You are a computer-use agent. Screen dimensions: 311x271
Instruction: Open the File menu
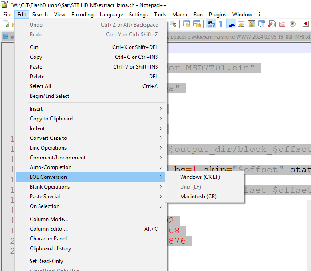[7, 15]
